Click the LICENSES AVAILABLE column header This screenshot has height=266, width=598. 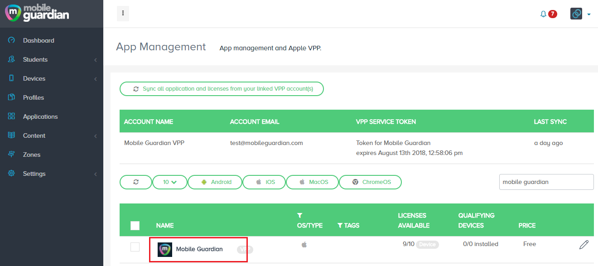pyautogui.click(x=414, y=220)
